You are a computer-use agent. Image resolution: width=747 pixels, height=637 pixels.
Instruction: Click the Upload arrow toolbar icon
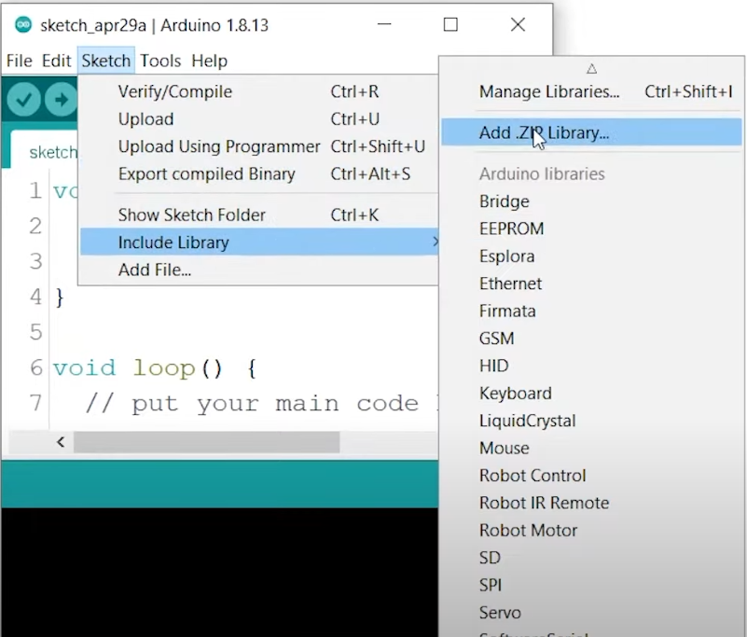[x=61, y=99]
